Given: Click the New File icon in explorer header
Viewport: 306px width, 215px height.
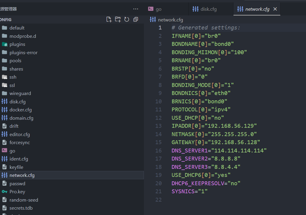Looking at the screenshot, I should coord(109,19).
